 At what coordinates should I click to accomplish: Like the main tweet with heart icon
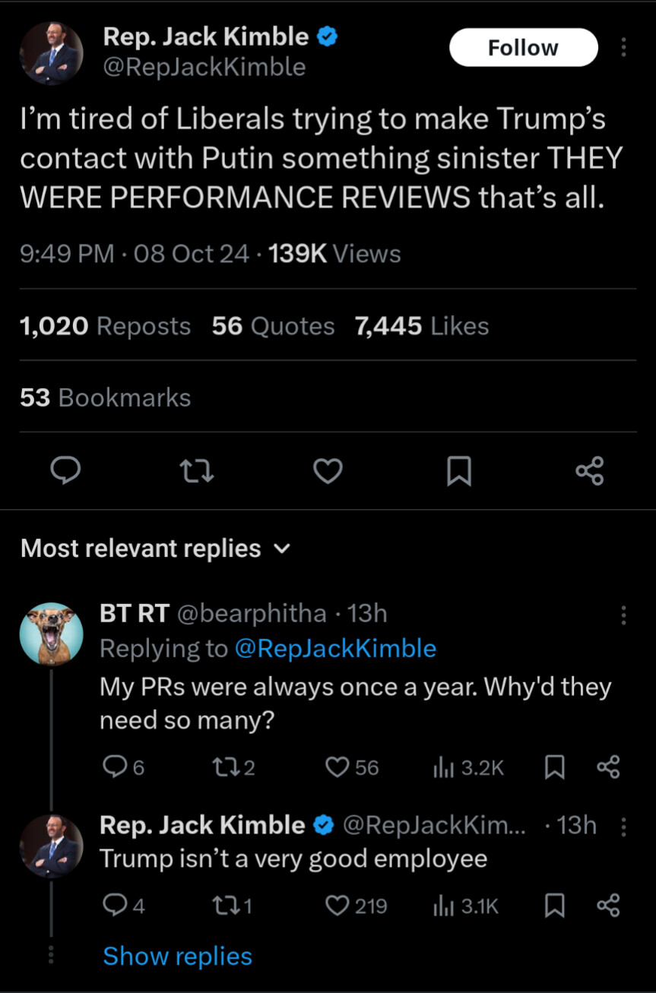tap(328, 472)
